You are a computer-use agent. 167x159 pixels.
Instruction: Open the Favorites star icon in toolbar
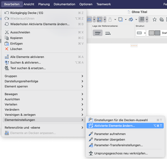(154, 19)
